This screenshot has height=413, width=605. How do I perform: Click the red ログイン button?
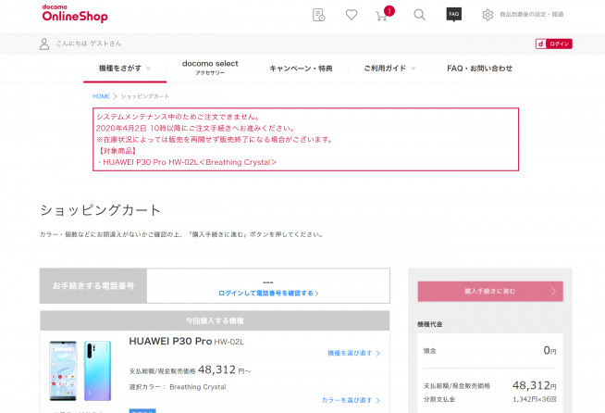pyautogui.click(x=554, y=44)
